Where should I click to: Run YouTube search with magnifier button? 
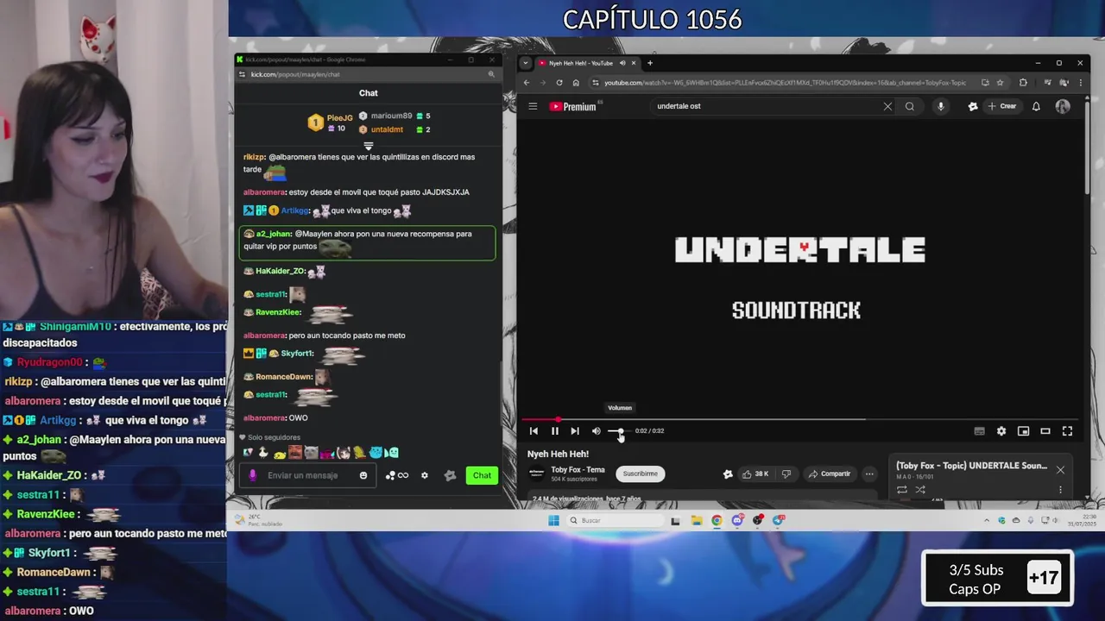[x=910, y=106]
